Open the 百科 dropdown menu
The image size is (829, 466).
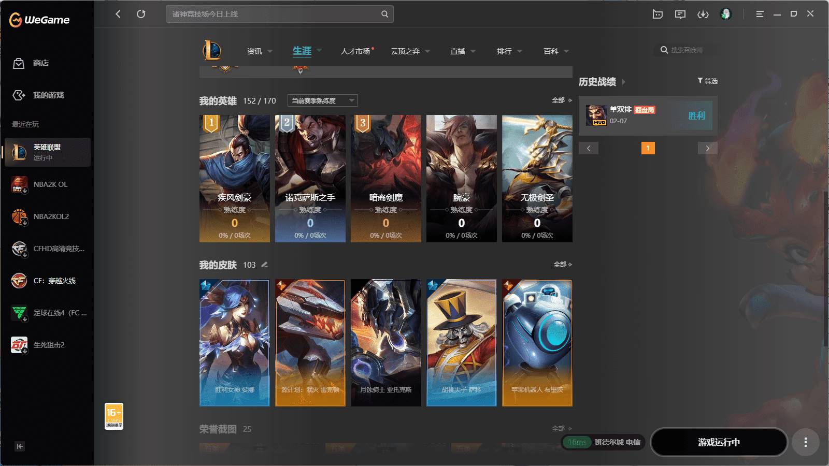tap(556, 51)
